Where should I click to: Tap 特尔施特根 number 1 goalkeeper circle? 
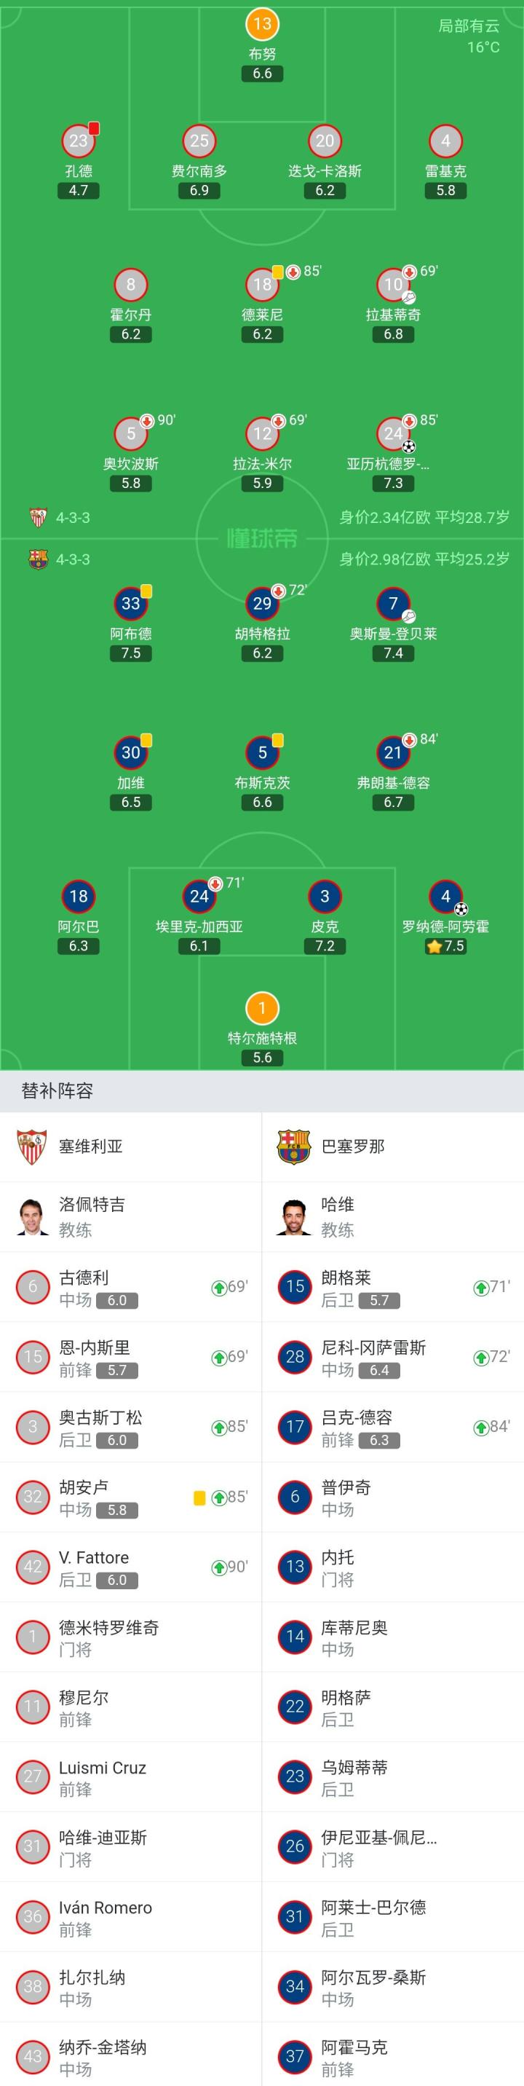(x=262, y=1008)
